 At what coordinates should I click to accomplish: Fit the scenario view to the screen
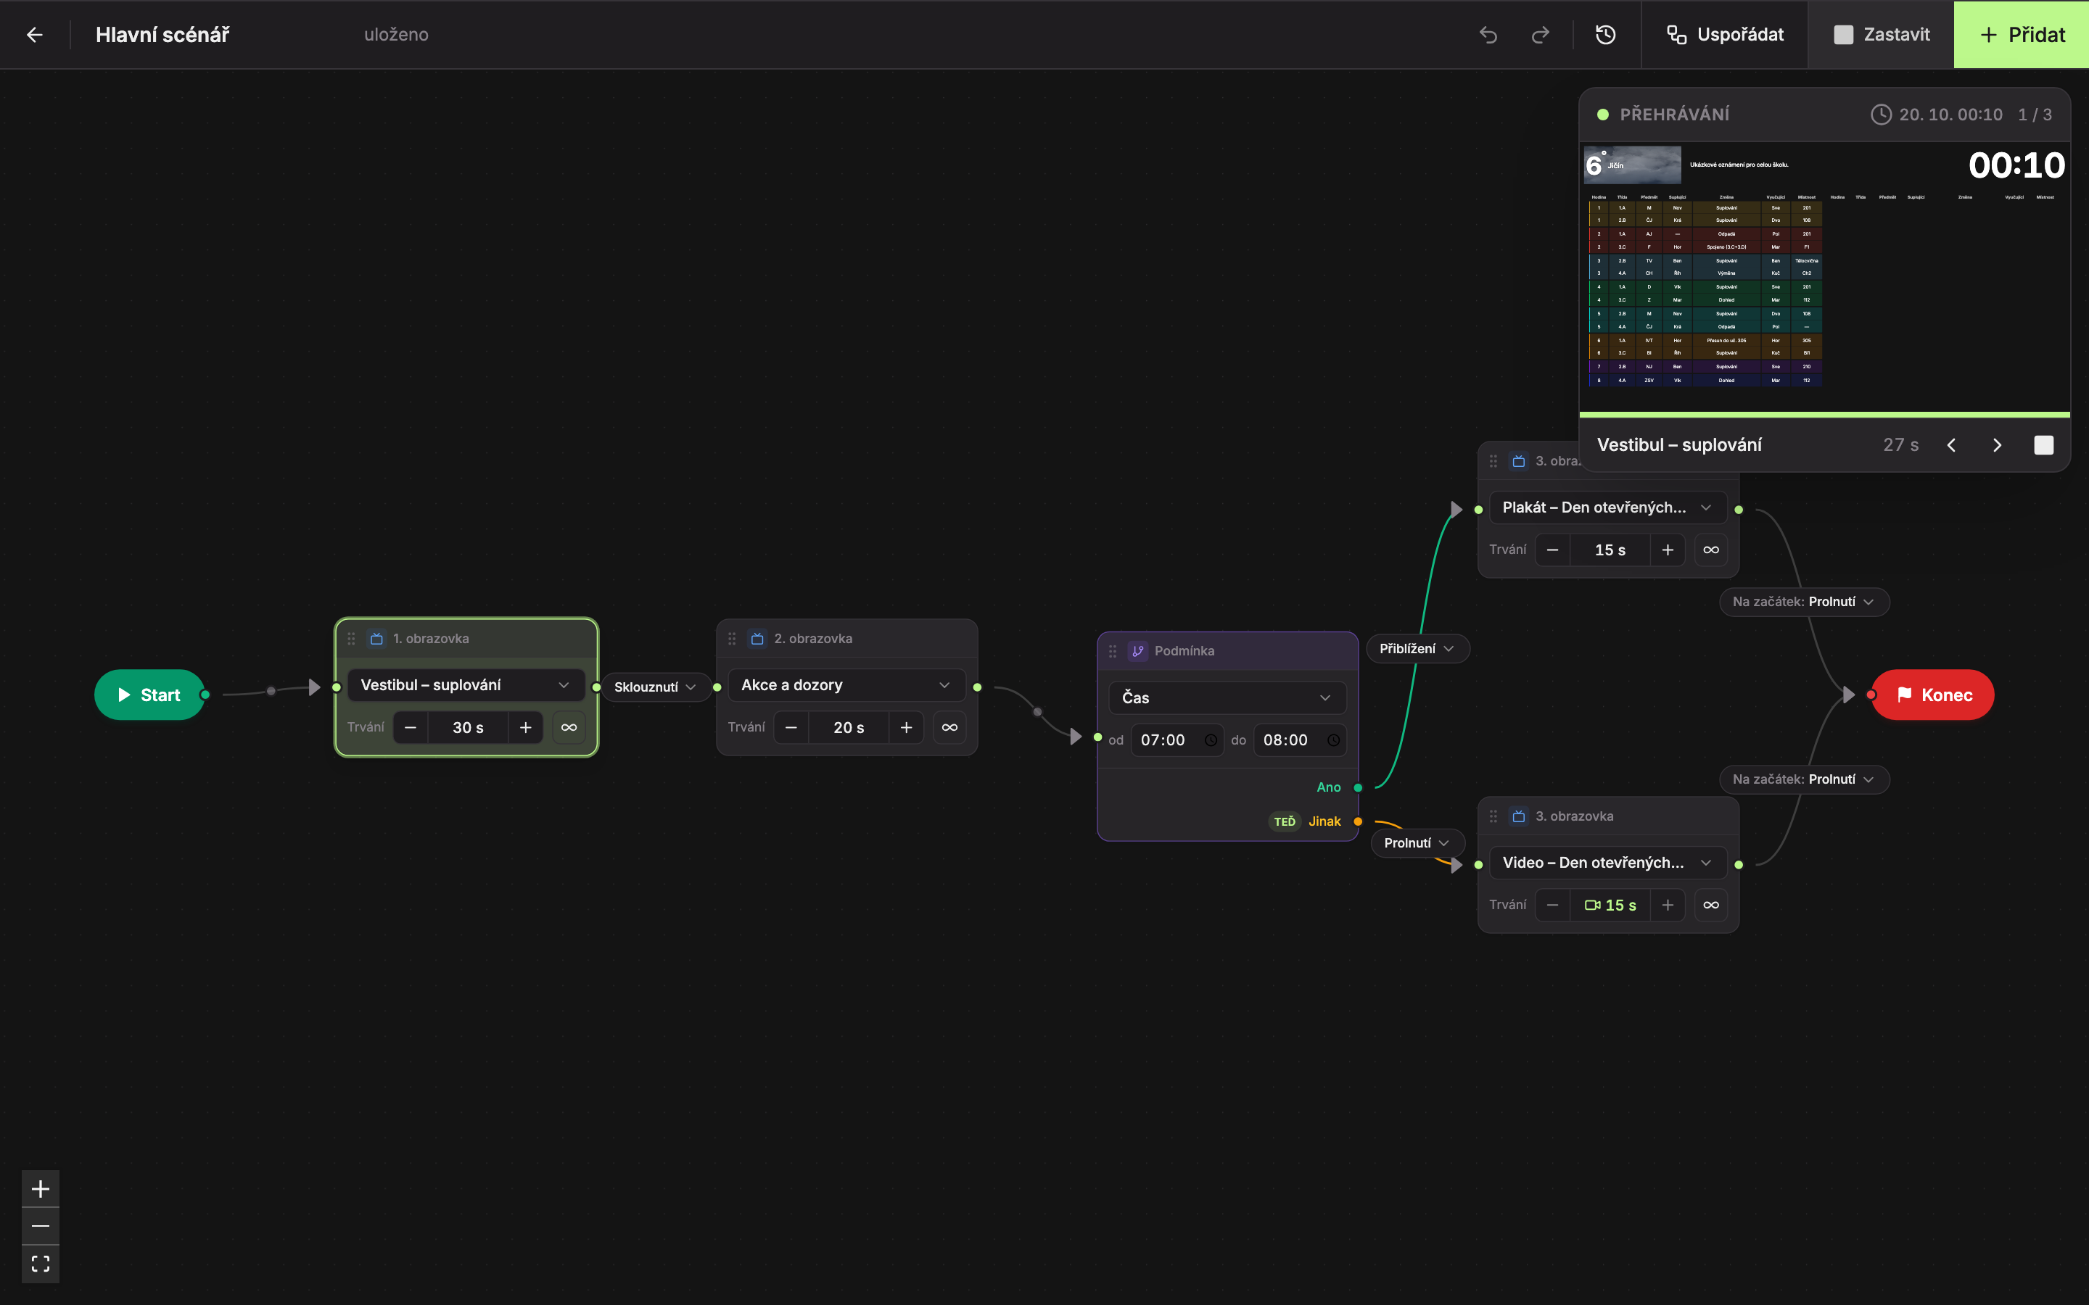click(x=41, y=1264)
